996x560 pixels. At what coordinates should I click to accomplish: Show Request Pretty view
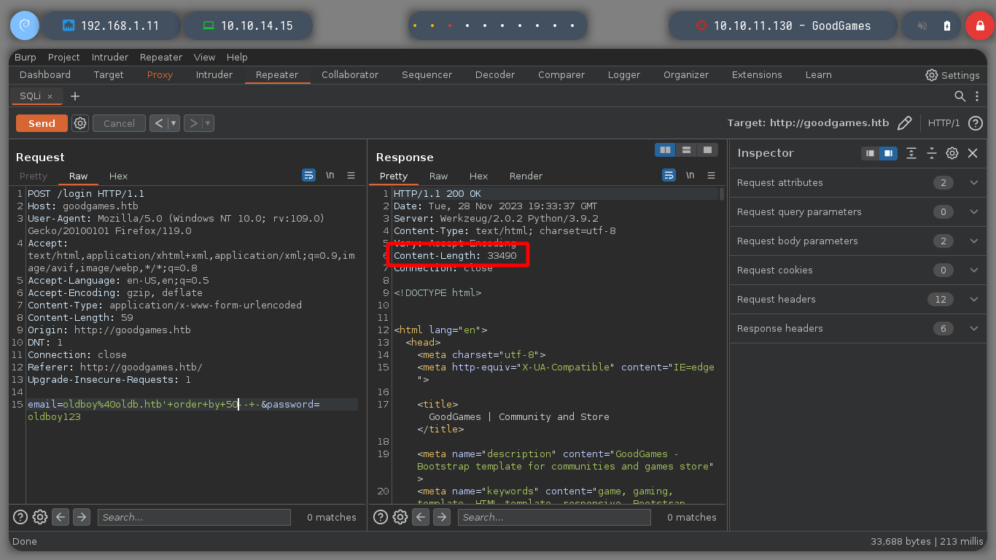pyautogui.click(x=34, y=176)
